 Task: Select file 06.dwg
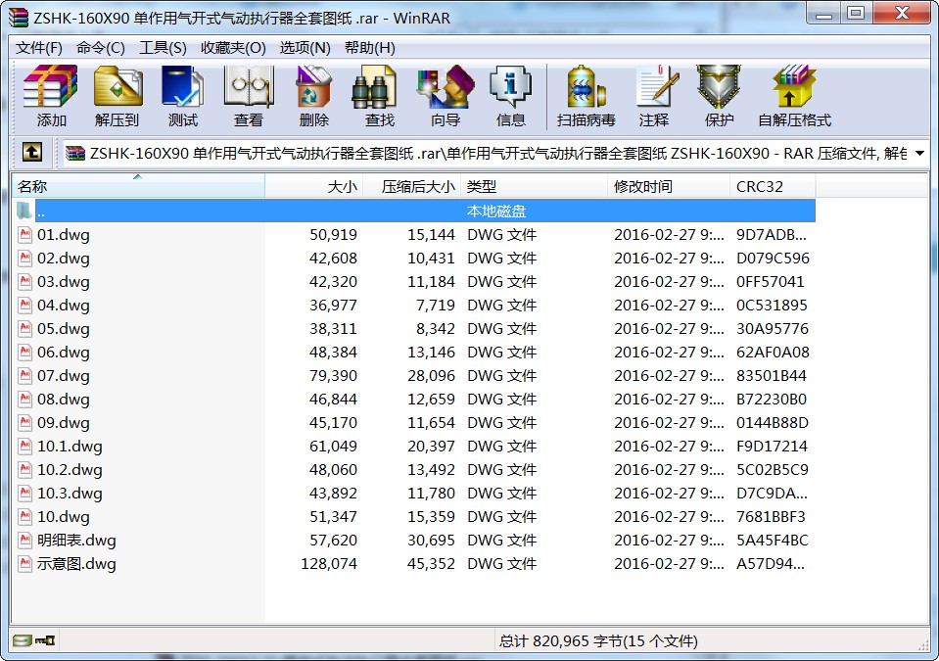[x=64, y=353]
